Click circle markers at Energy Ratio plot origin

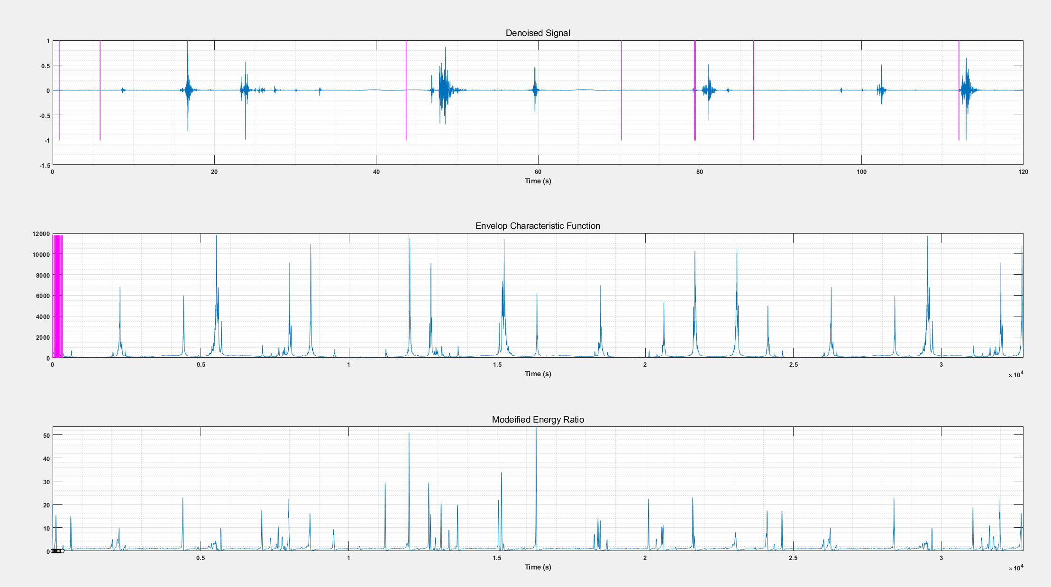coord(57,551)
